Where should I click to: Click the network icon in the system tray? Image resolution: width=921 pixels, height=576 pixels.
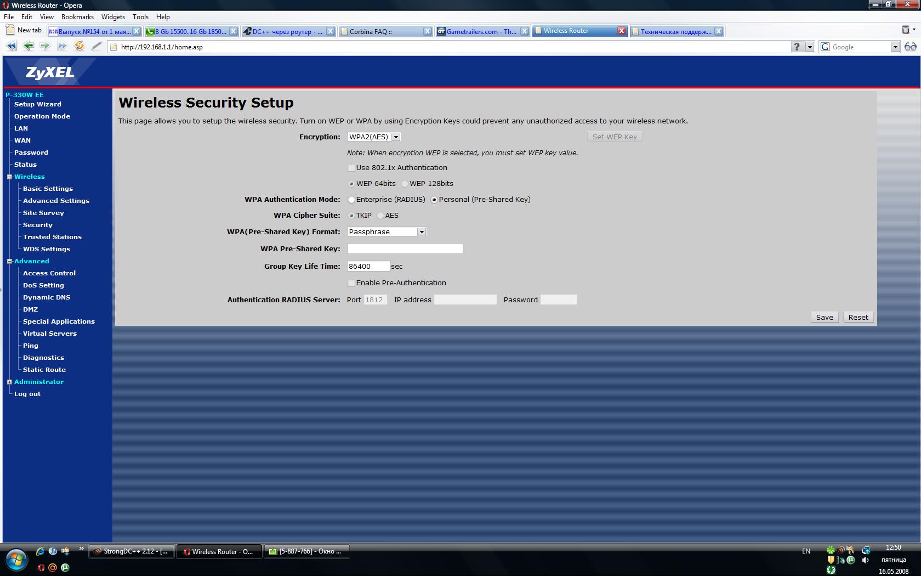866,550
